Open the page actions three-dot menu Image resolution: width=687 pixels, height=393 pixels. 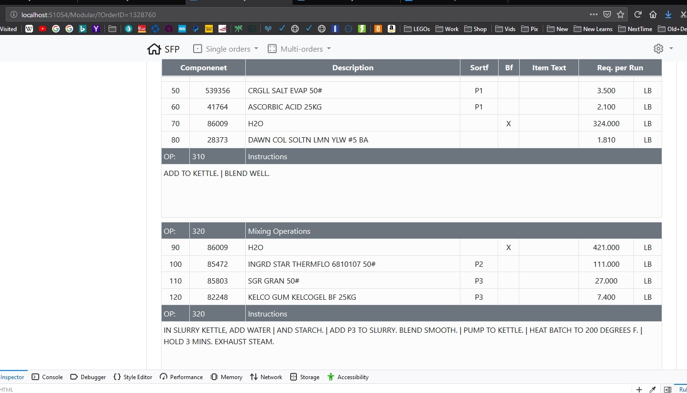pos(594,14)
